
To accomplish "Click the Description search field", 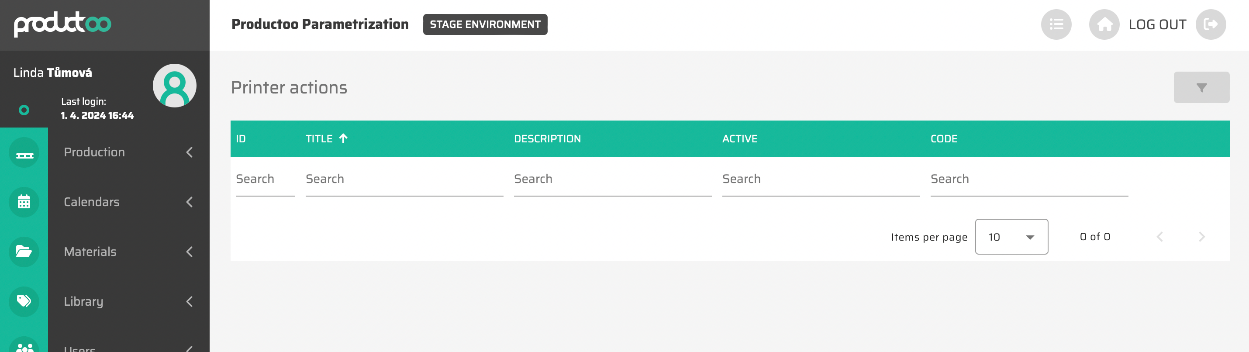I will [612, 179].
